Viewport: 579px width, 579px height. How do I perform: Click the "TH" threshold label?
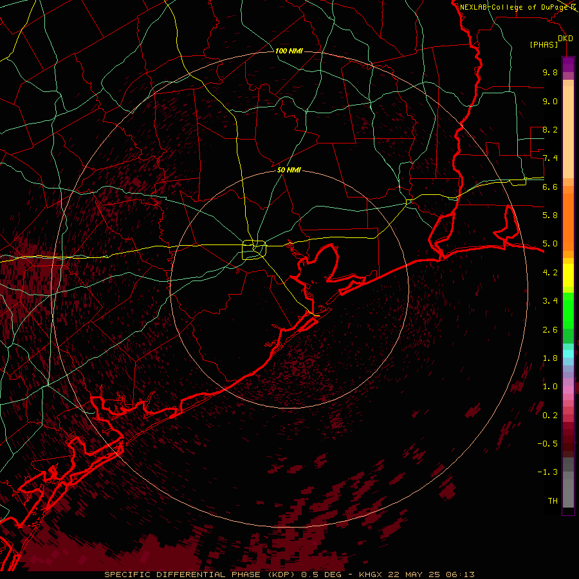pyautogui.click(x=553, y=501)
